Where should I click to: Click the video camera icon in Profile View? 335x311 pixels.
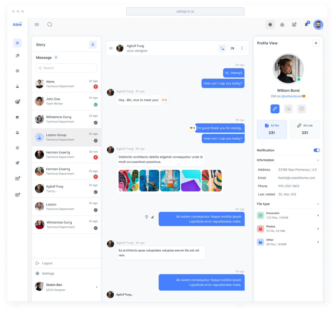[288, 109]
